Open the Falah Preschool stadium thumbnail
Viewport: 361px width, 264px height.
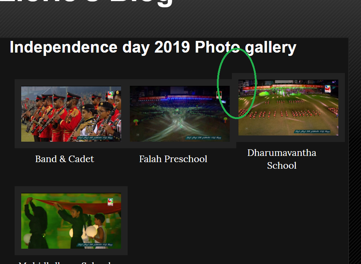point(180,114)
